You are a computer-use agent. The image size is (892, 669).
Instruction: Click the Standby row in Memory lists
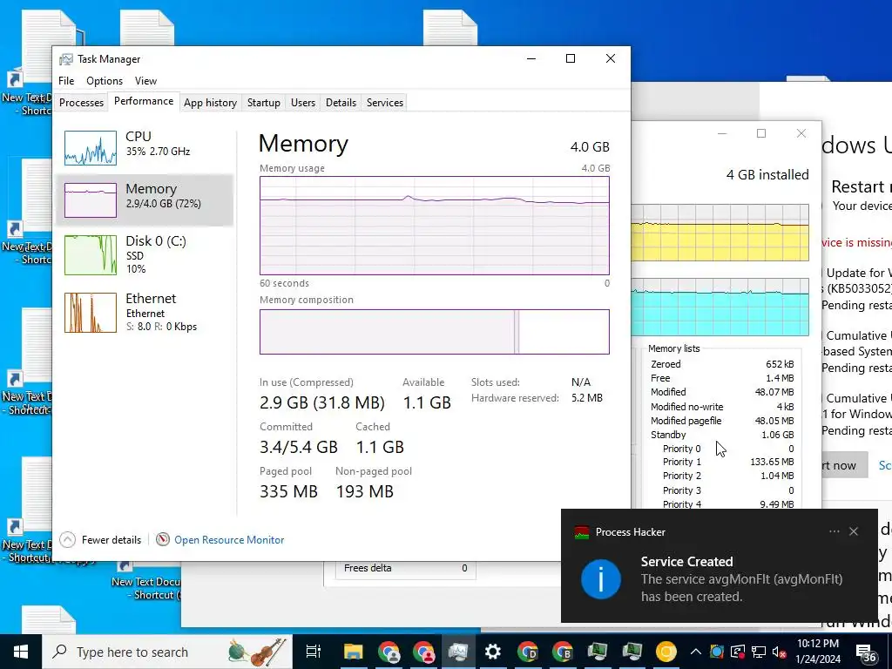click(722, 435)
